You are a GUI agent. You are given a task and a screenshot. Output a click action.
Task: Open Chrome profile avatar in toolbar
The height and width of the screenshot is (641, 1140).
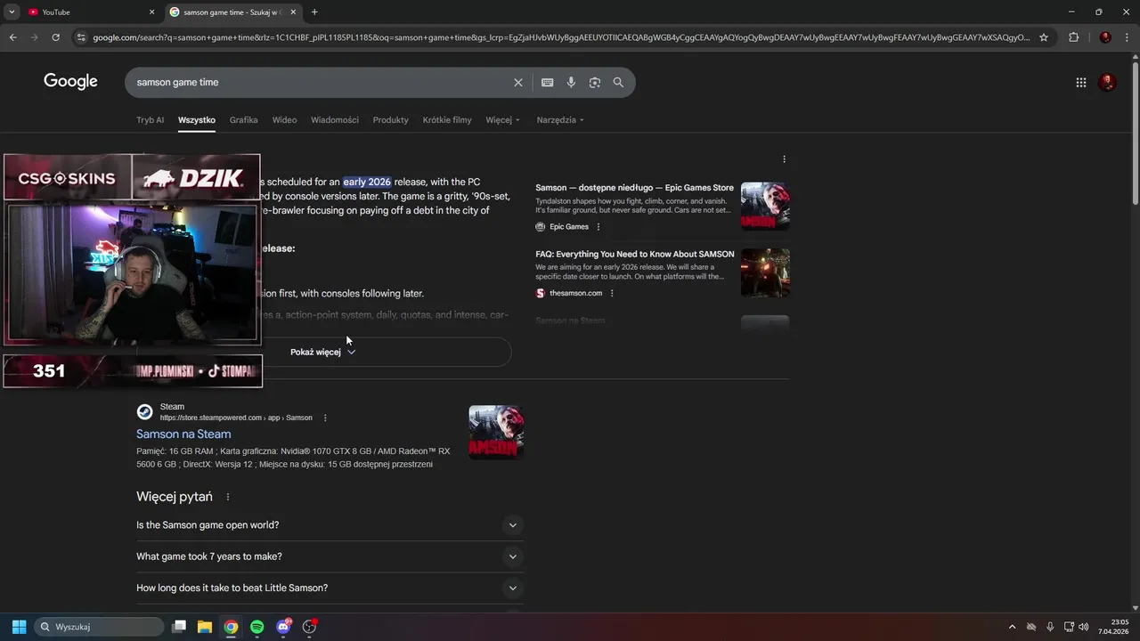tap(1105, 37)
